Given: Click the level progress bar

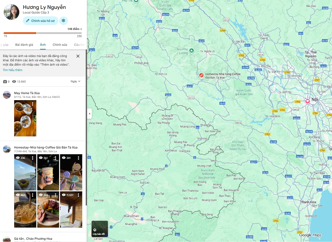Looking at the screenshot, I should click(42, 33).
